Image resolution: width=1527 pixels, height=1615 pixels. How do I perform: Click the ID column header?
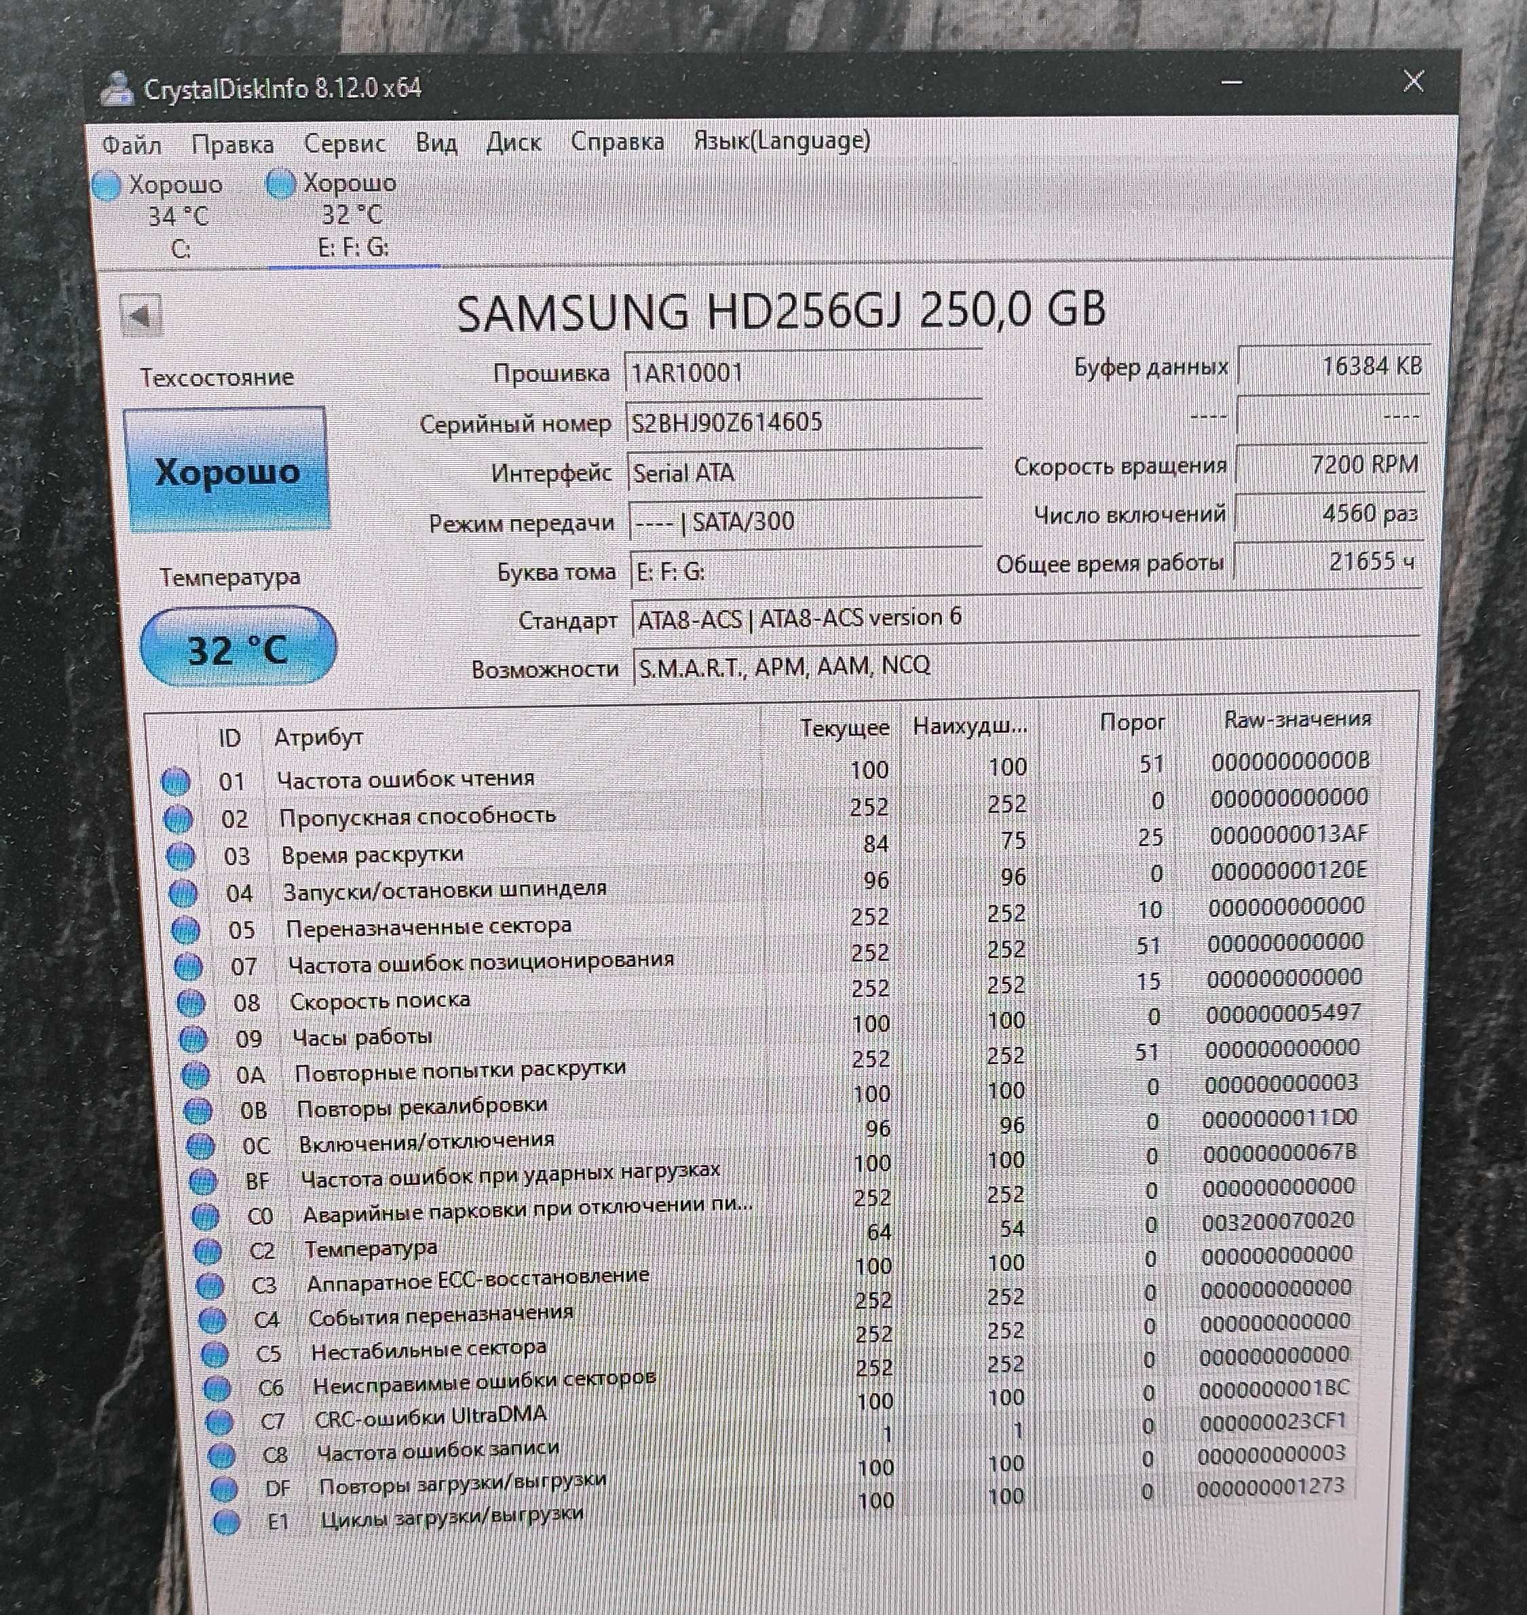pos(229,738)
